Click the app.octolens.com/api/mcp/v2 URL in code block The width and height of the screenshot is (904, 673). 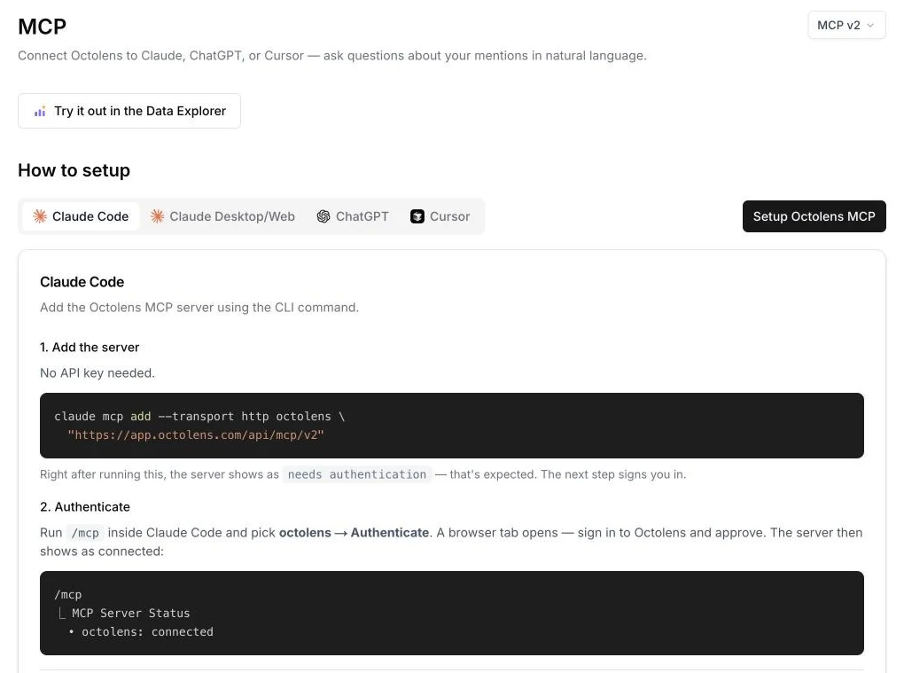pyautogui.click(x=196, y=434)
